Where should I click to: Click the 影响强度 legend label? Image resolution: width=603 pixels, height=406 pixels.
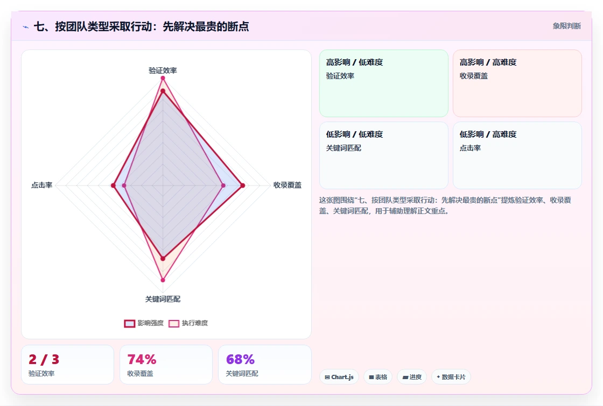tap(150, 323)
